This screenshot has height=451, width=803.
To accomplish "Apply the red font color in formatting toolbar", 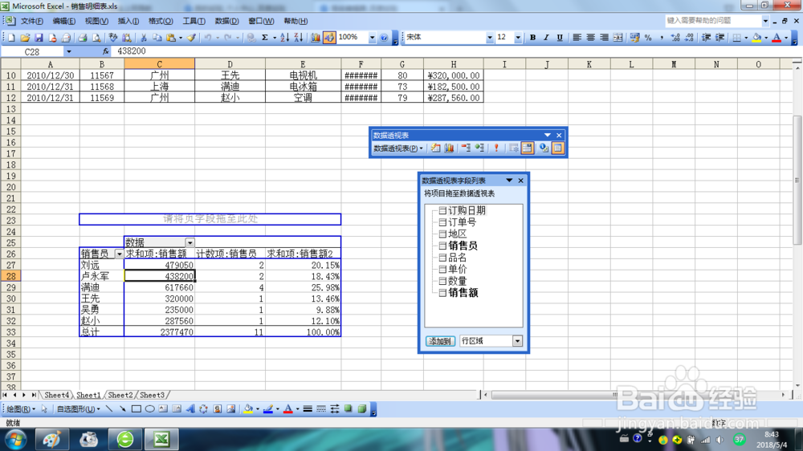I will (777, 38).
